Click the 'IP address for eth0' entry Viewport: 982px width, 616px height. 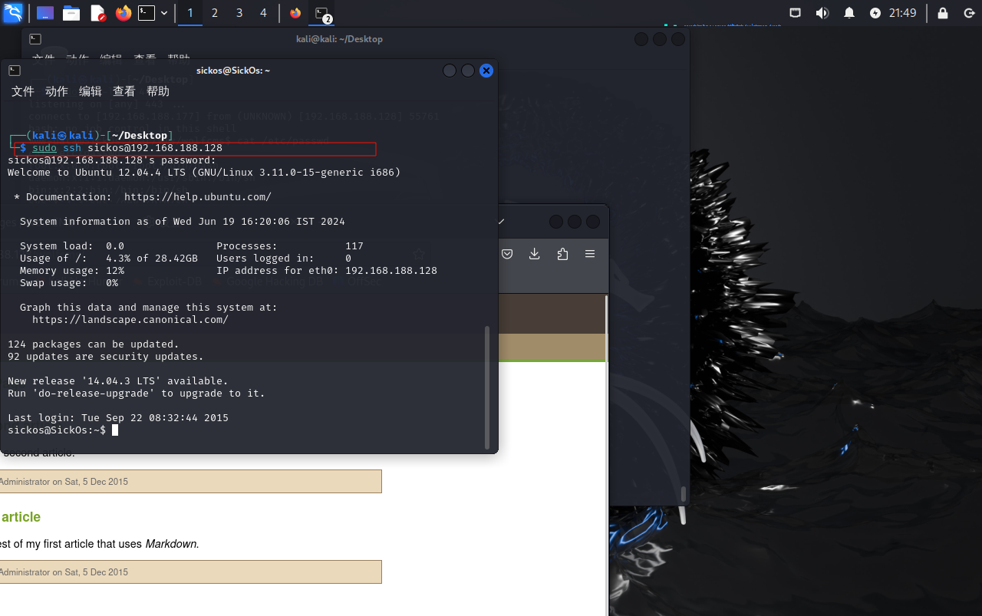click(327, 271)
